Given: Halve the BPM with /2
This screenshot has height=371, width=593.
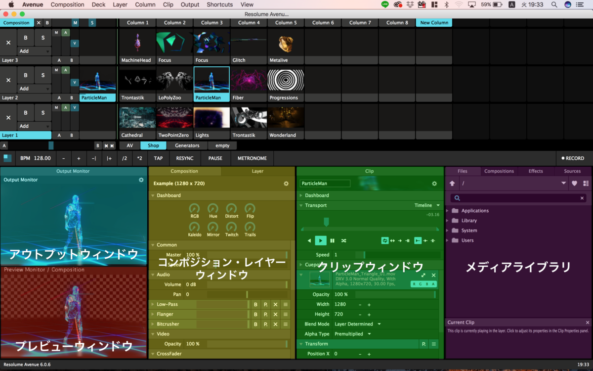Looking at the screenshot, I should click(125, 158).
